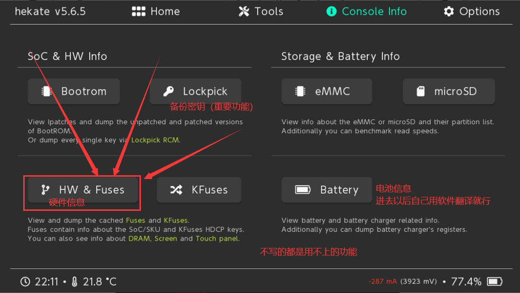Click the Bootrom chip icon
The height and width of the screenshot is (293, 520).
pyautogui.click(x=46, y=92)
